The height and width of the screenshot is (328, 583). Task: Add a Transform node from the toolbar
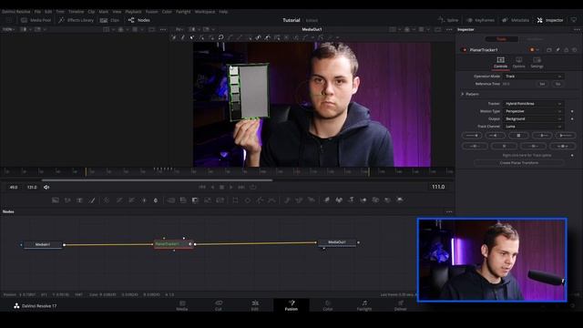pyautogui.click(x=220, y=200)
